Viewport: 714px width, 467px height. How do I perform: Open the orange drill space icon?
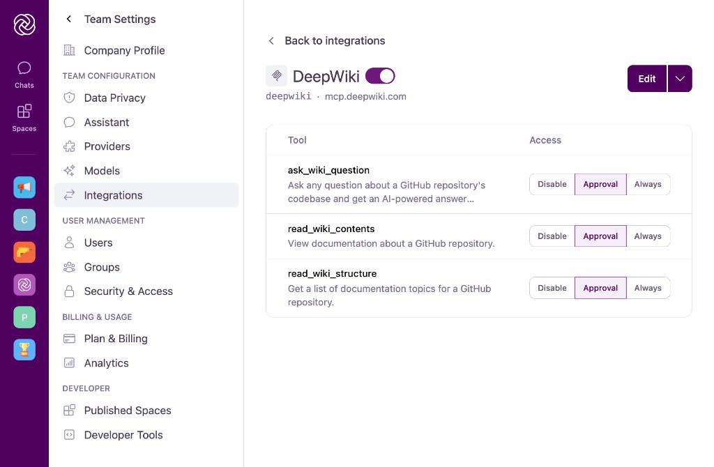tap(24, 252)
